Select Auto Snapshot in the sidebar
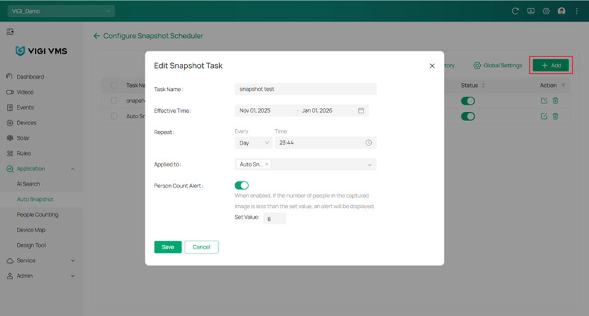Screen dimensions: 589x316 [35, 199]
